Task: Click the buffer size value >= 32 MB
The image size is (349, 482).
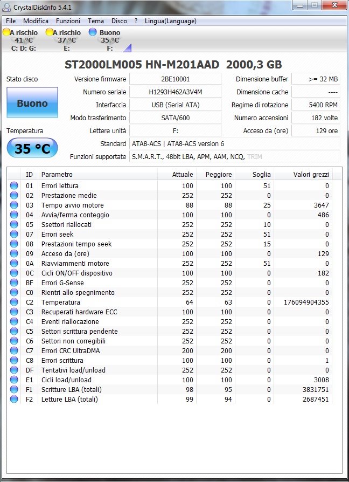Action: coord(316,79)
